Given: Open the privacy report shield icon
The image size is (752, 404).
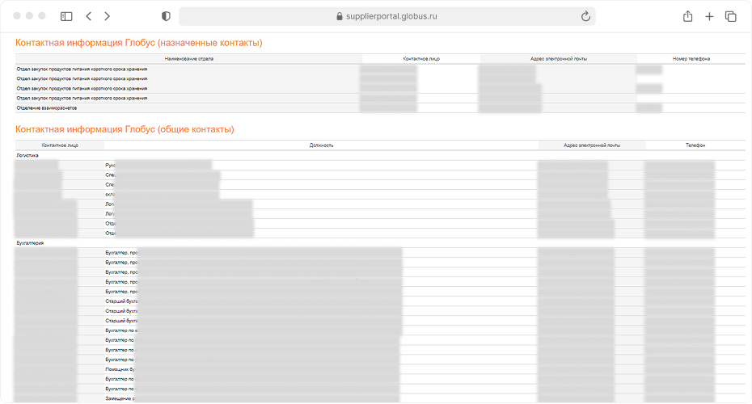Looking at the screenshot, I should click(x=166, y=16).
